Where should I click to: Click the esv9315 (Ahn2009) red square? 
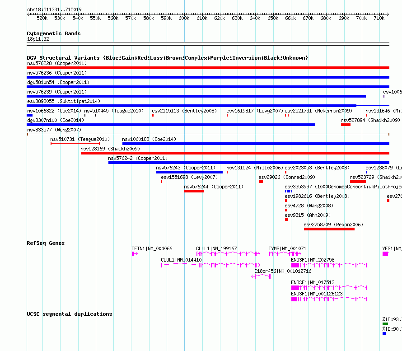[286, 220]
